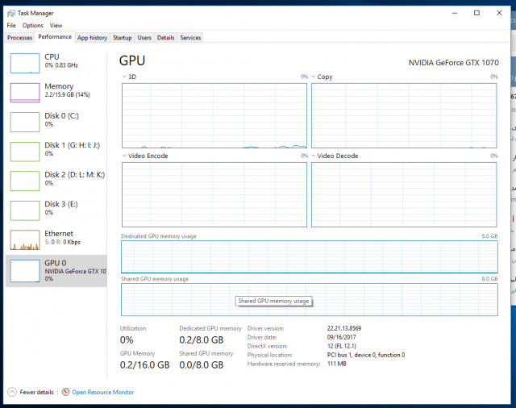The width and height of the screenshot is (516, 408).
Task: Select the CPU mini graph thumbnail
Action: tap(24, 64)
